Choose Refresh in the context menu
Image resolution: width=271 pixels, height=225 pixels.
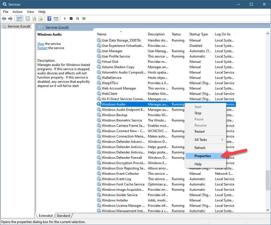[206, 148]
